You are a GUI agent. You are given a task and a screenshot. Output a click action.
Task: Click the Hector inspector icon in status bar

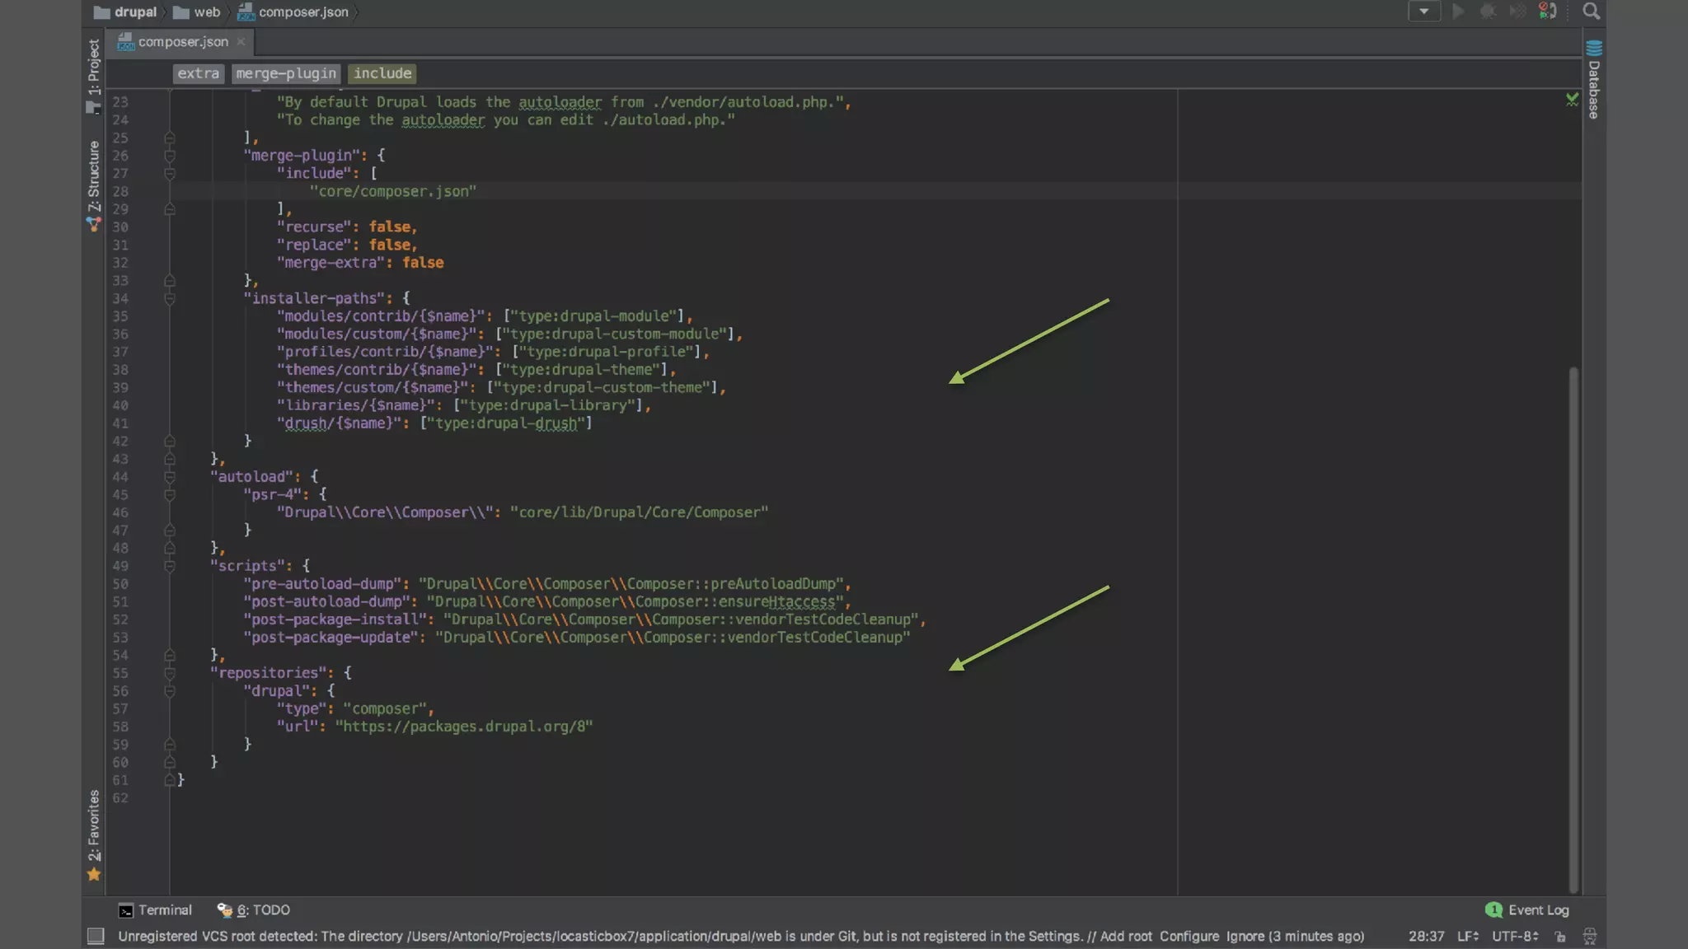coord(1590,937)
